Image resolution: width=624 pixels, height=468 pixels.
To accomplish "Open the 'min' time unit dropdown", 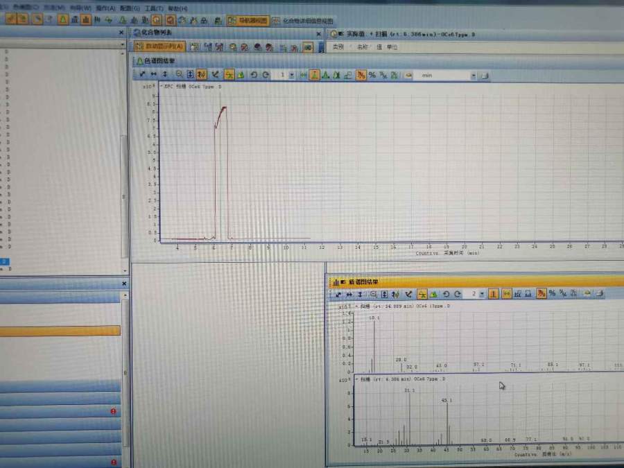I will pos(474,75).
